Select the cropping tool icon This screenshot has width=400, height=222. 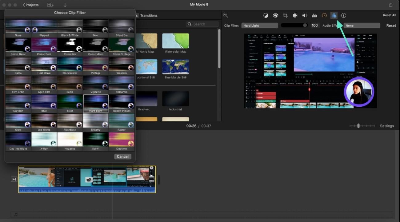(285, 15)
